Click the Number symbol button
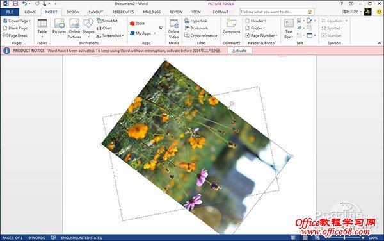 [x=332, y=35]
